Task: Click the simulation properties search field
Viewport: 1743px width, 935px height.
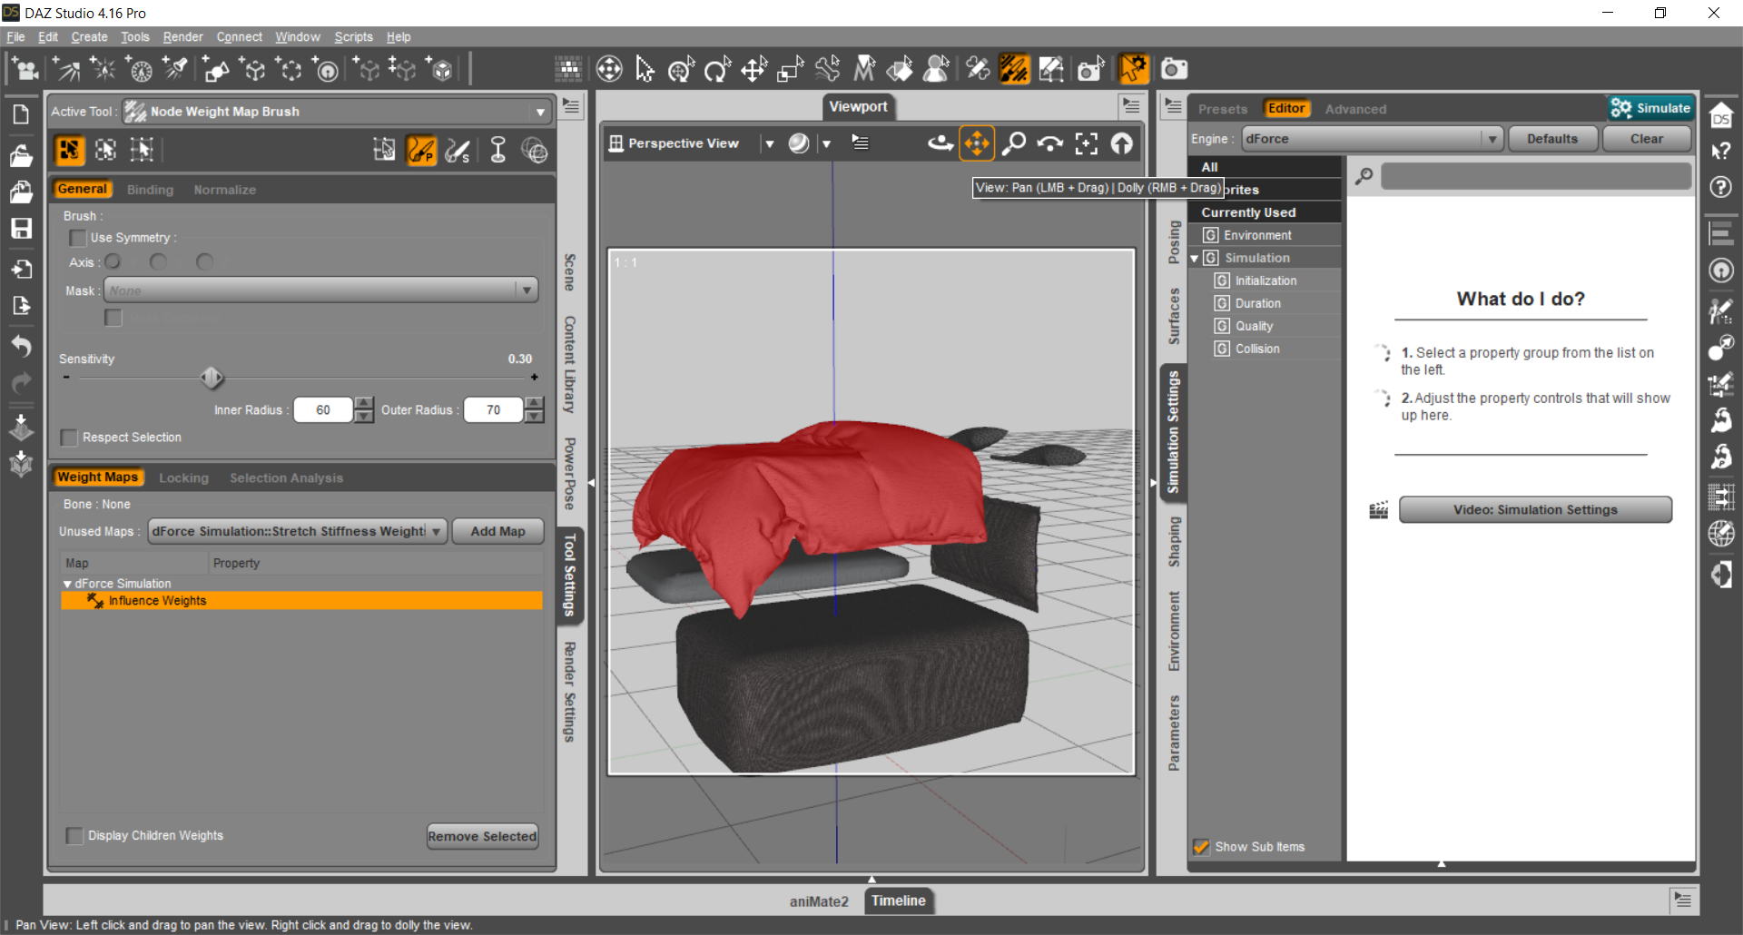Action: pyautogui.click(x=1536, y=176)
